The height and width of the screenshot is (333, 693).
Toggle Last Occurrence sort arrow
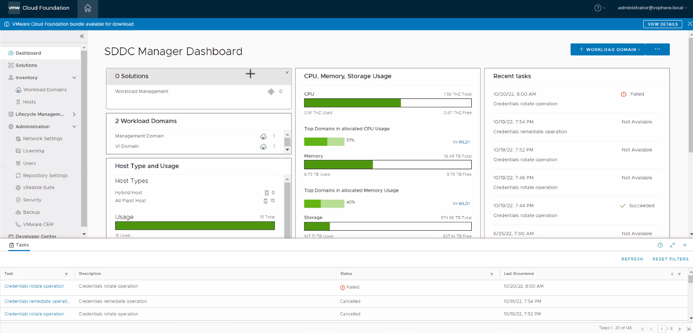tap(672, 274)
